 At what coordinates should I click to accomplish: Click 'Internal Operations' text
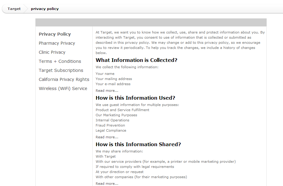(x=112, y=120)
